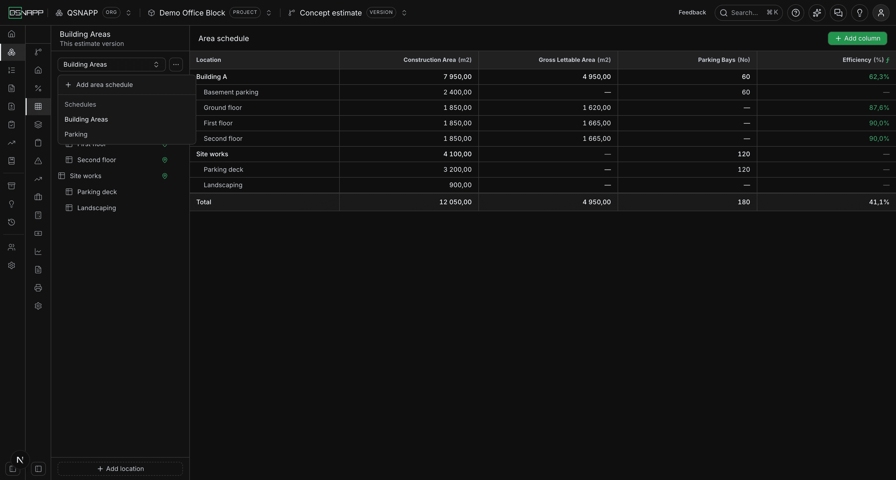Select Landscaping in the location tree
The width and height of the screenshot is (896, 480).
pyautogui.click(x=96, y=208)
